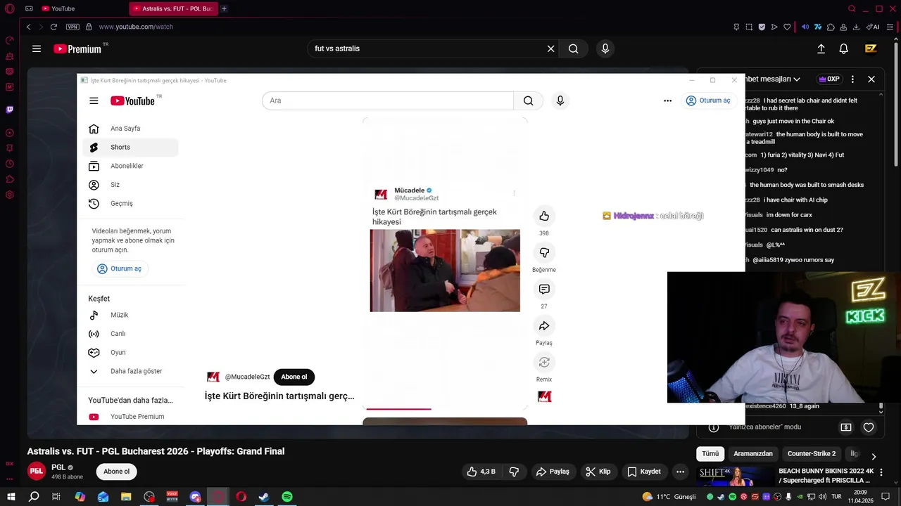Open Steam from the taskbar

point(264,497)
